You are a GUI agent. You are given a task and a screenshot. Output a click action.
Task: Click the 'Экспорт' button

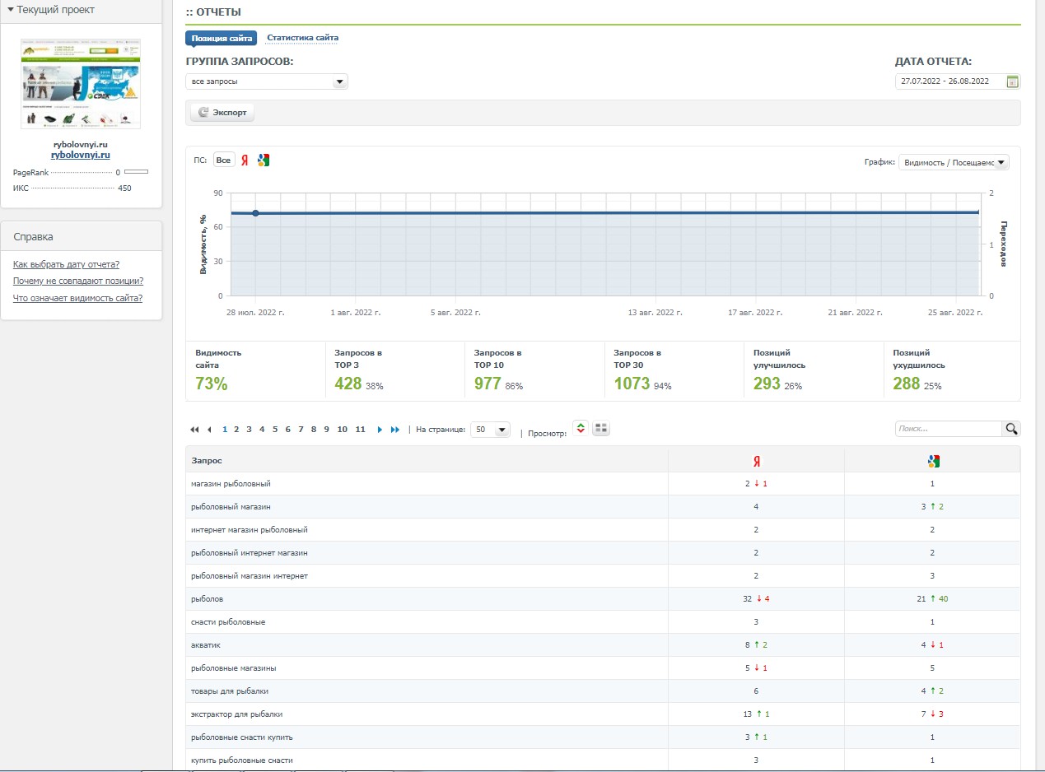[222, 113]
